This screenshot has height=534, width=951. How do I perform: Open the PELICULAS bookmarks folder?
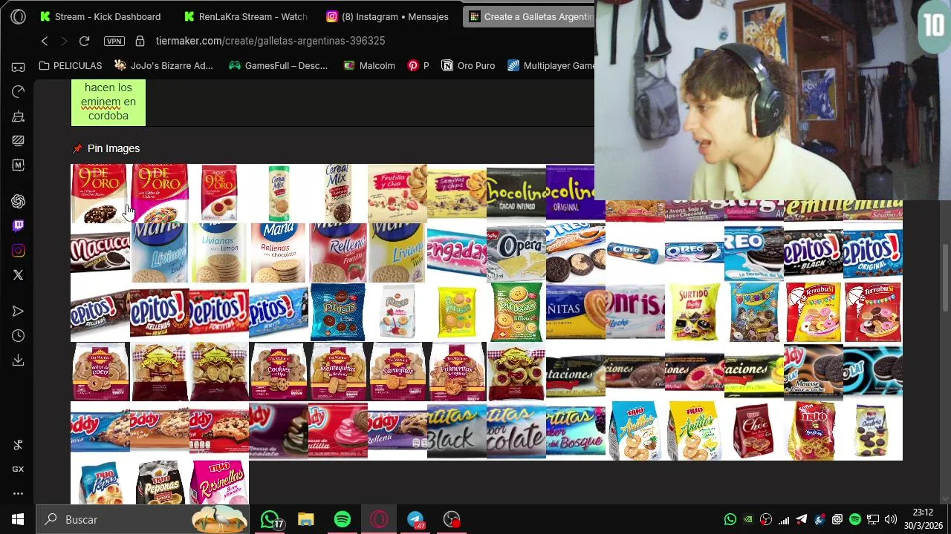coord(71,65)
